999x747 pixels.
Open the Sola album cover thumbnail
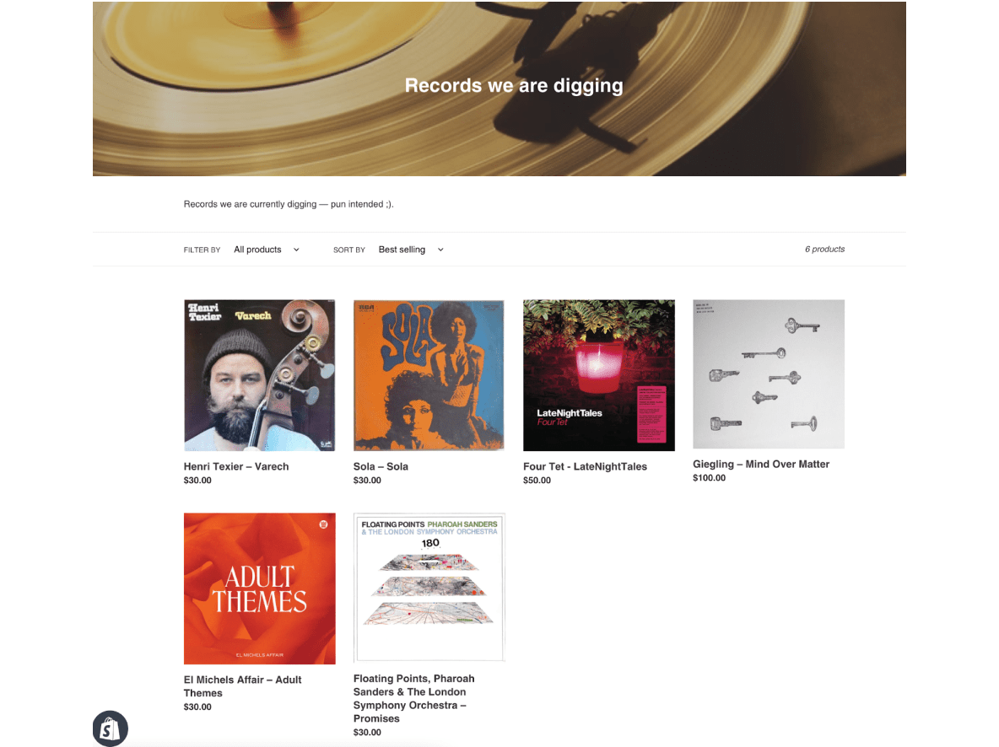point(429,375)
